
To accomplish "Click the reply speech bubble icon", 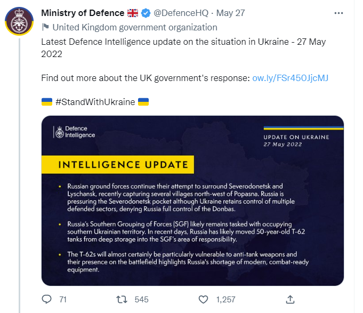I will tap(47, 299).
